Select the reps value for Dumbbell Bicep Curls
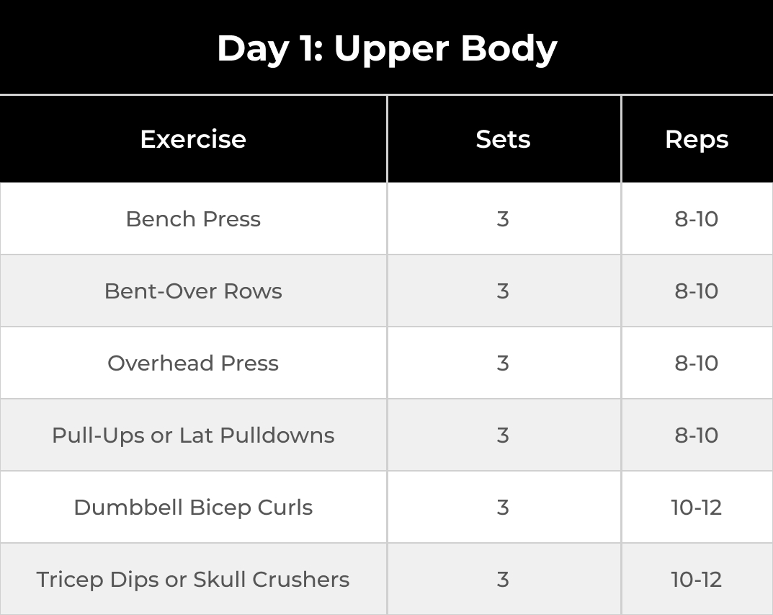The height and width of the screenshot is (615, 773). point(696,508)
